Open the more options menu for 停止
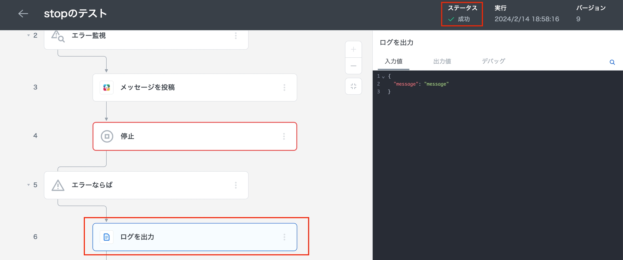Screen dimensions: 623x260 click(x=284, y=136)
